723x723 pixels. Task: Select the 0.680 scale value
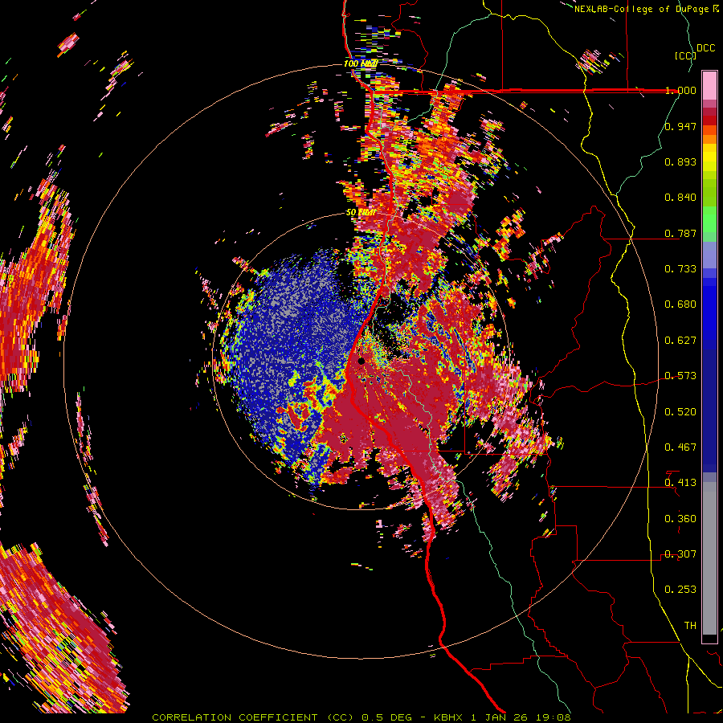[680, 304]
